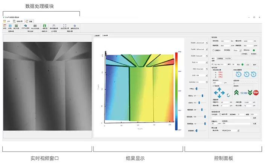Image resolution: width=269 pixels, height=168 pixels.
Task: Click the red STOP motor icon
Action: click(x=256, y=92)
